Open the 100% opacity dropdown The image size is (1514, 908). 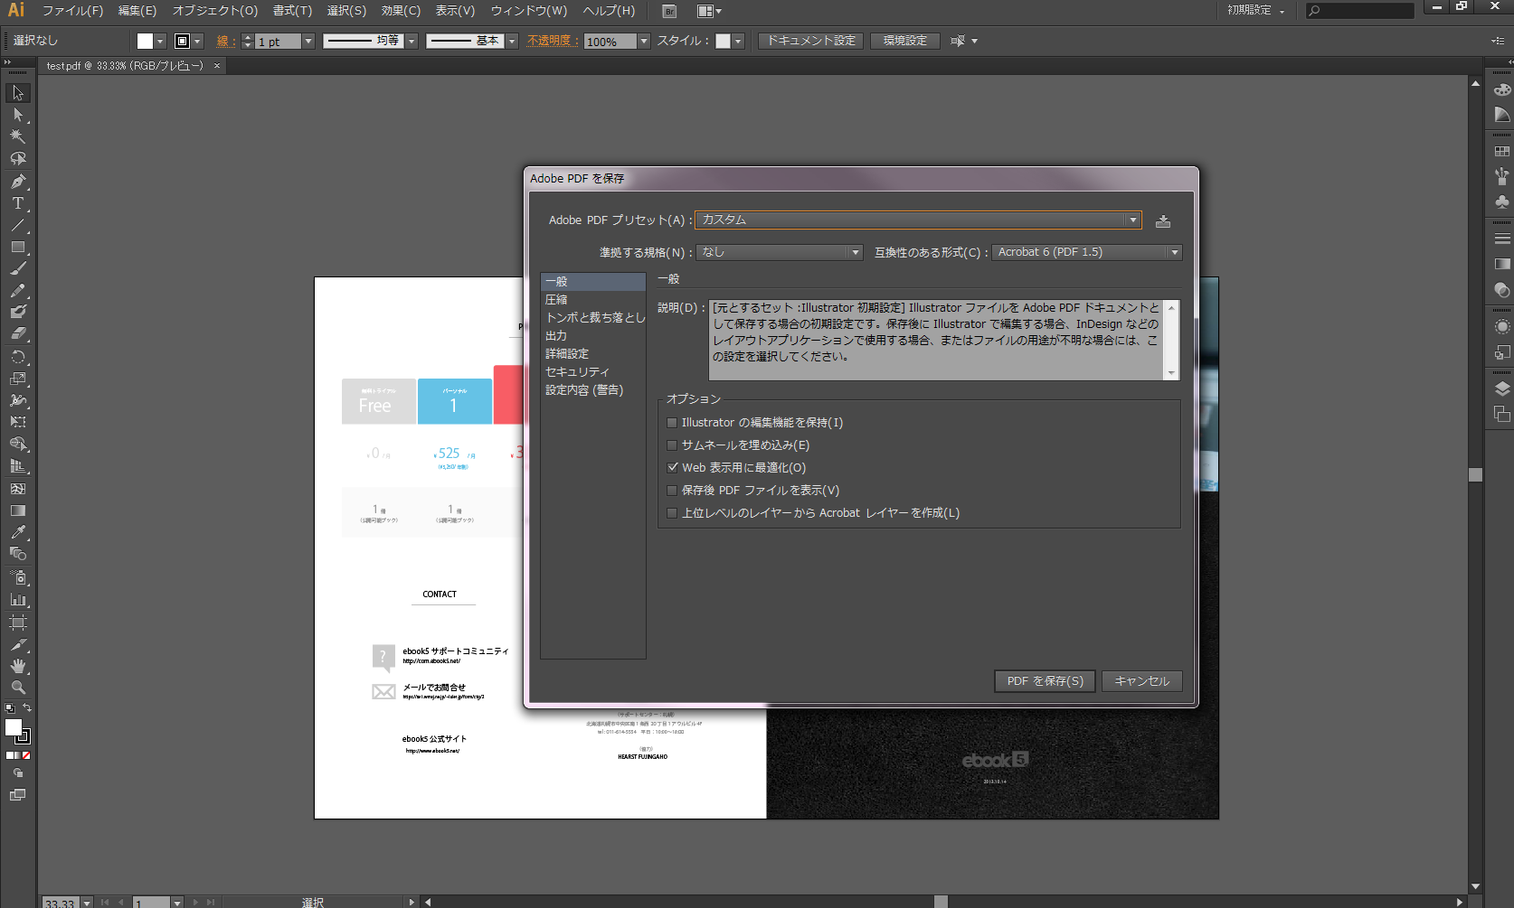[x=644, y=42]
